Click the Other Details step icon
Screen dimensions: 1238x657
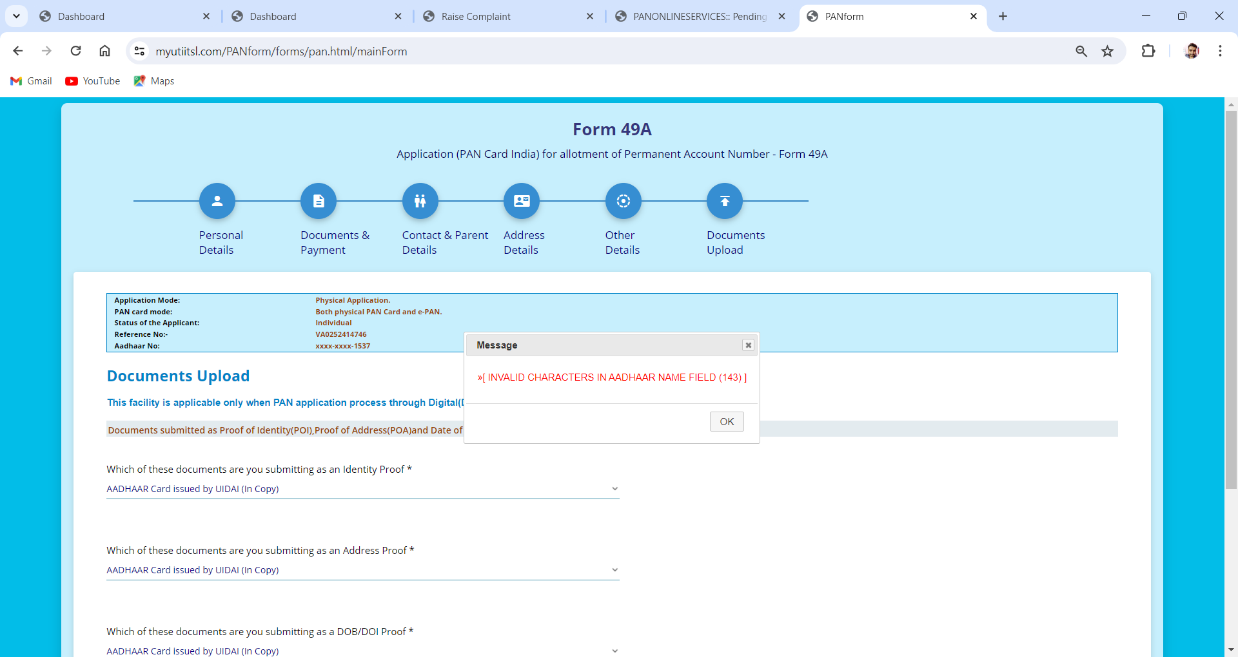click(623, 201)
